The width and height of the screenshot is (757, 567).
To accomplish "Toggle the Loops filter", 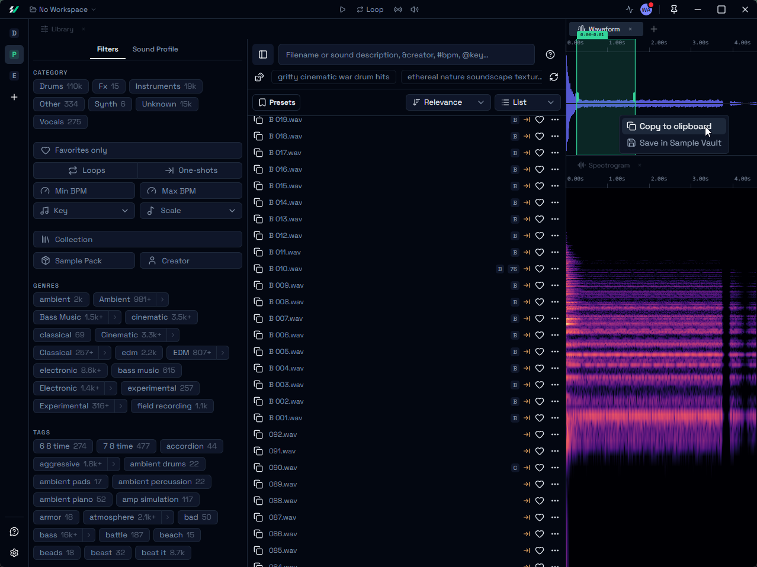I will [x=86, y=170].
